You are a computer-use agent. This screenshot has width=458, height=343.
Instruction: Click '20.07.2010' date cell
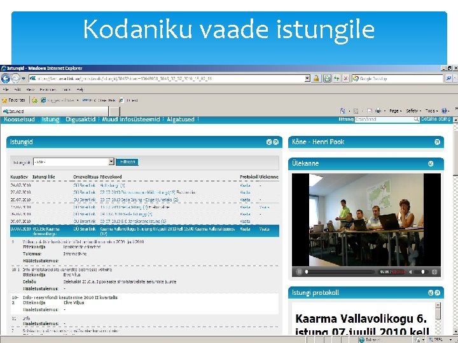coord(20,200)
